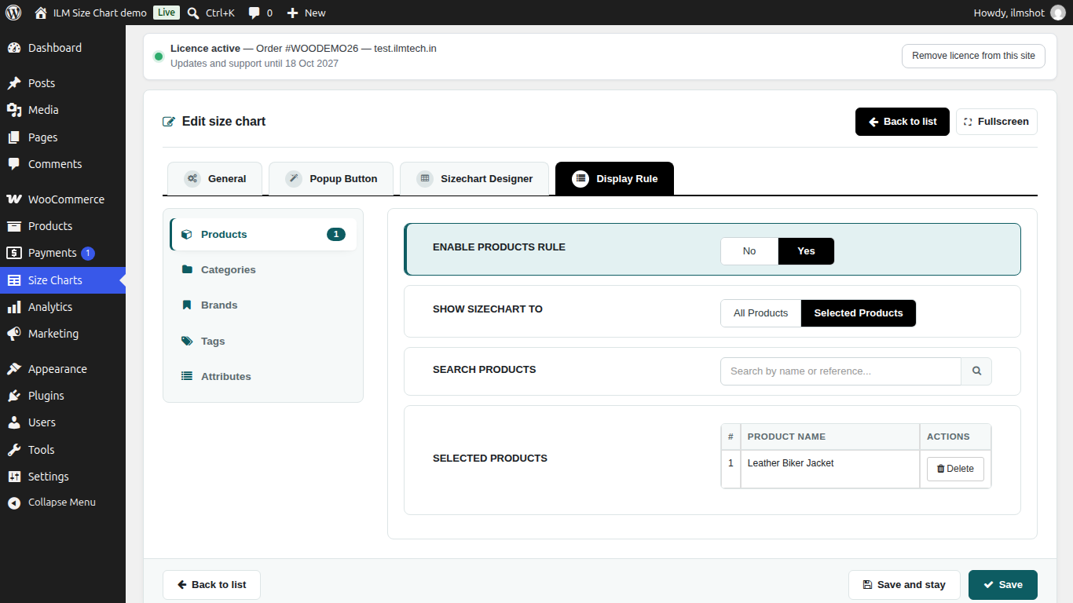Image resolution: width=1073 pixels, height=603 pixels.
Task: Switch to the Popup Button tab
Action: [331, 179]
